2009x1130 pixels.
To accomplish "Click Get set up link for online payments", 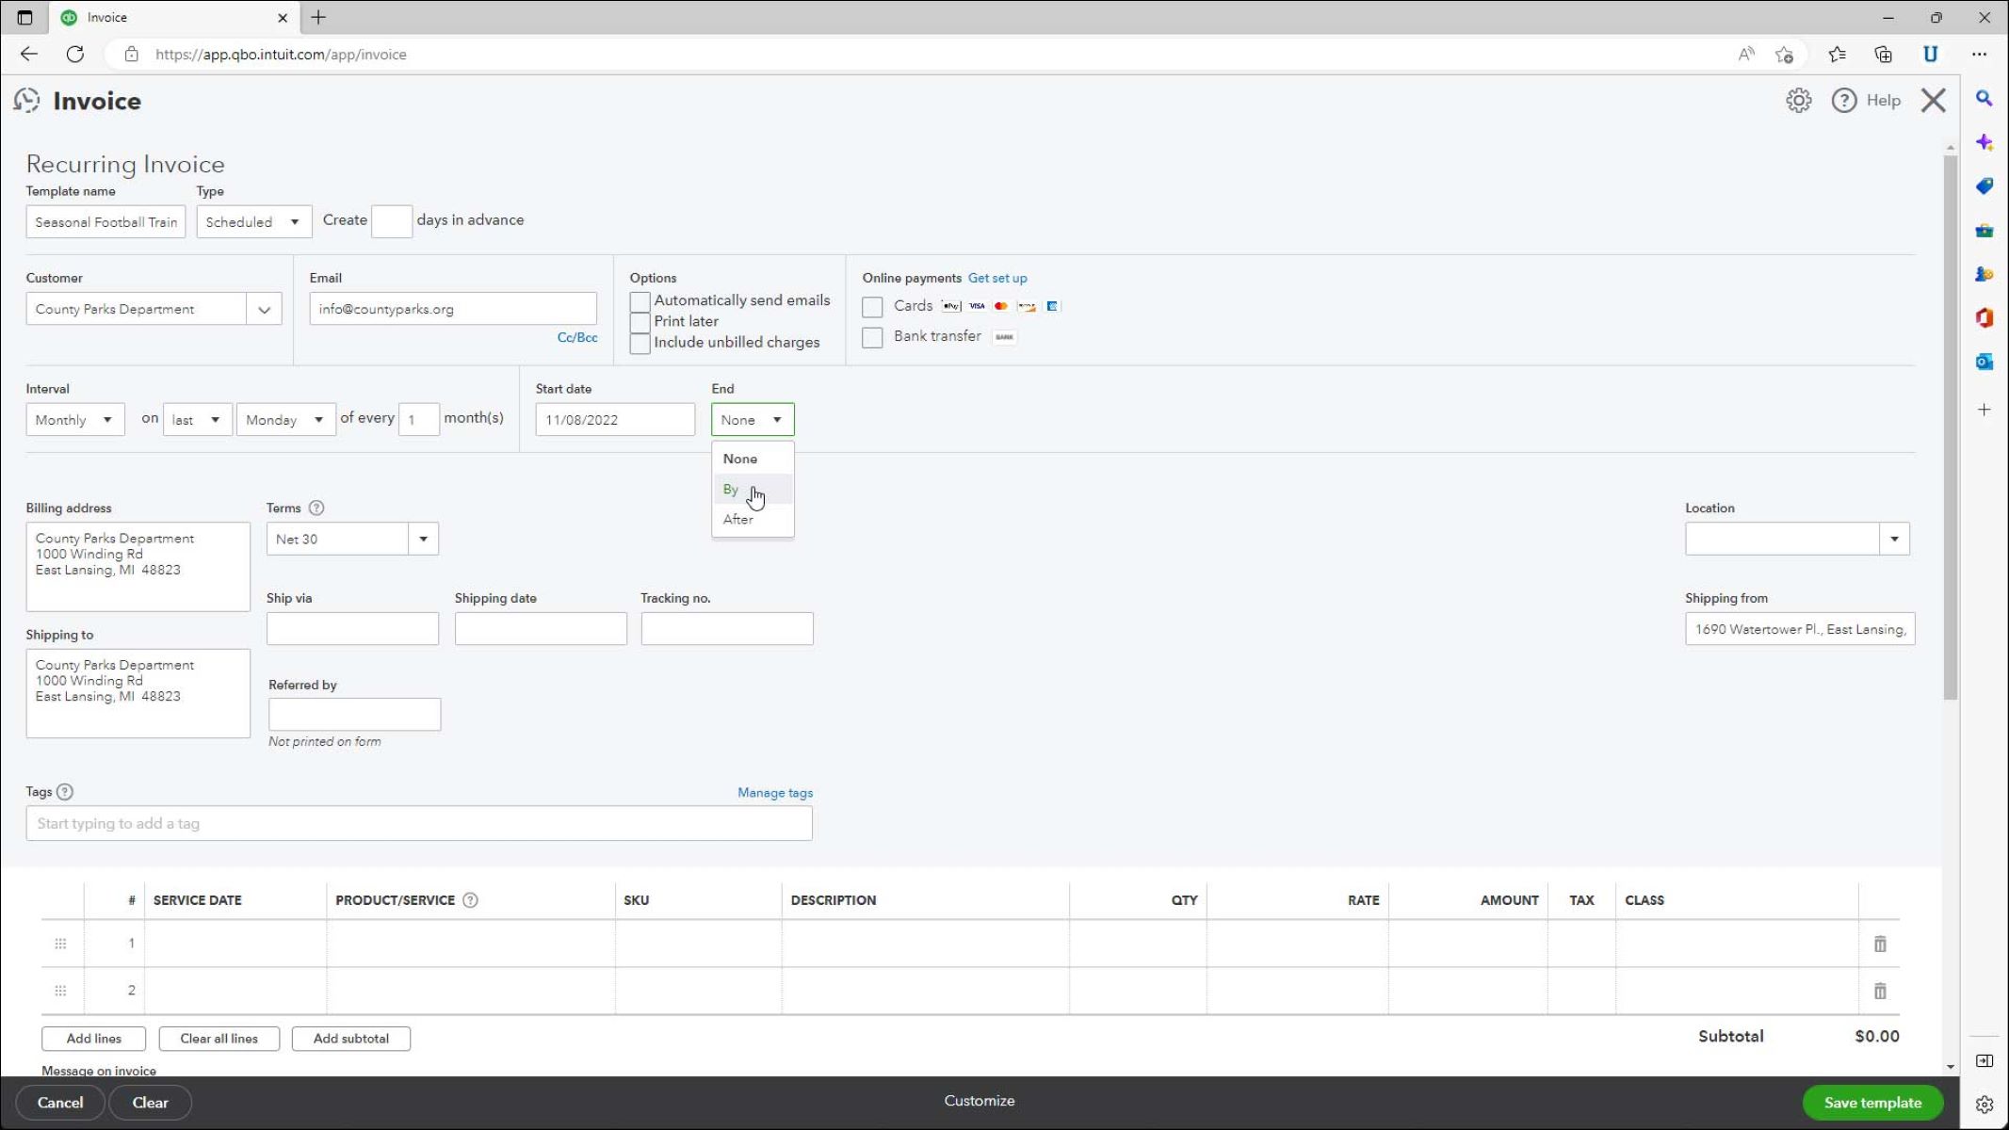I will 996,278.
